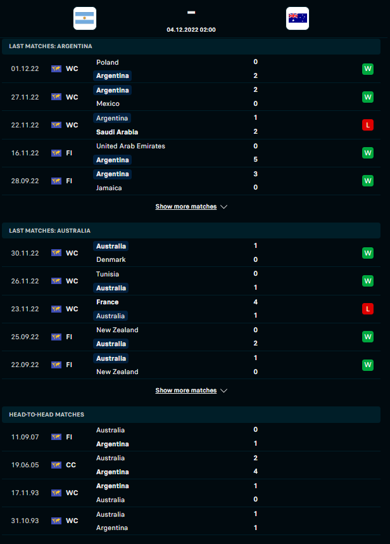Expand more Australia matches
This screenshot has height=544, width=390.
186,391
